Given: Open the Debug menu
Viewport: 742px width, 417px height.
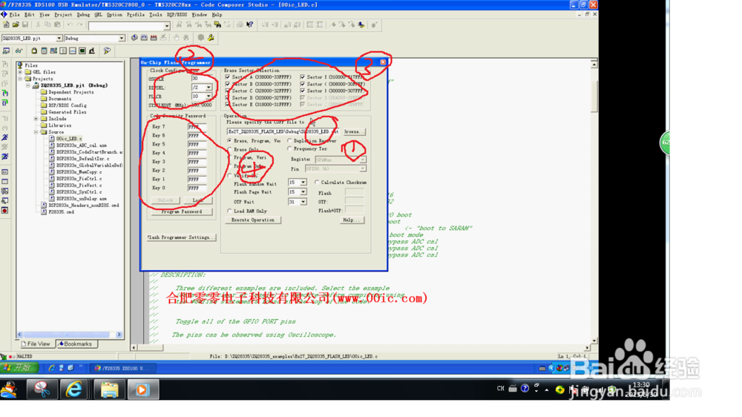Looking at the screenshot, I should point(83,15).
